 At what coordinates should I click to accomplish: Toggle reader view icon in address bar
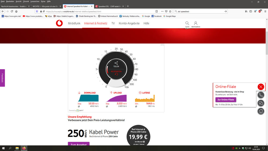pyautogui.click(x=157, y=12)
